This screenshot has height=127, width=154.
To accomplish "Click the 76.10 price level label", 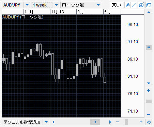I will click(x=133, y=94).
